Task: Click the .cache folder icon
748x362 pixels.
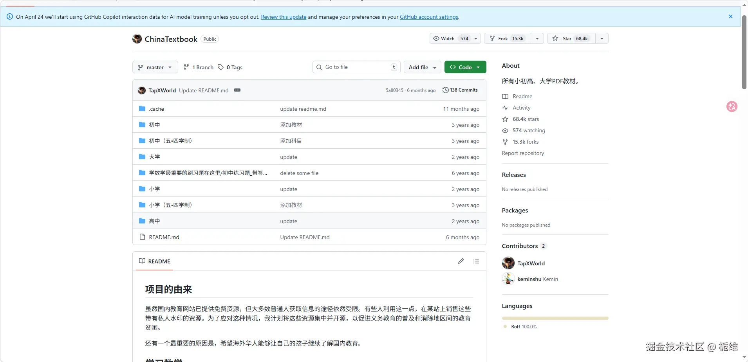Action: tap(142, 108)
